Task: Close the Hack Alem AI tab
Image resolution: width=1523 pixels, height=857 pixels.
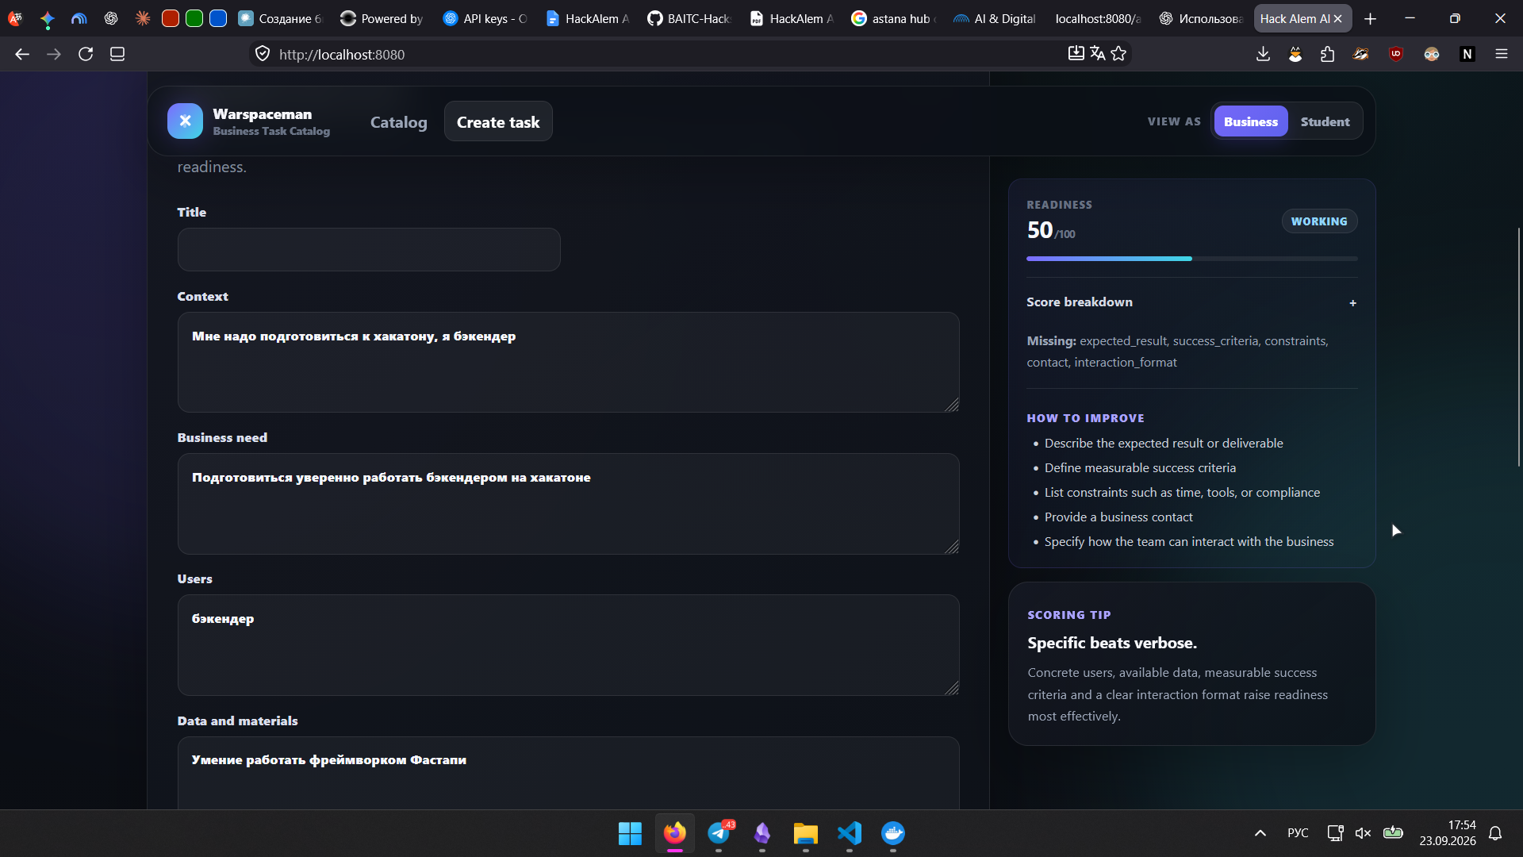Action: pyautogui.click(x=1338, y=18)
